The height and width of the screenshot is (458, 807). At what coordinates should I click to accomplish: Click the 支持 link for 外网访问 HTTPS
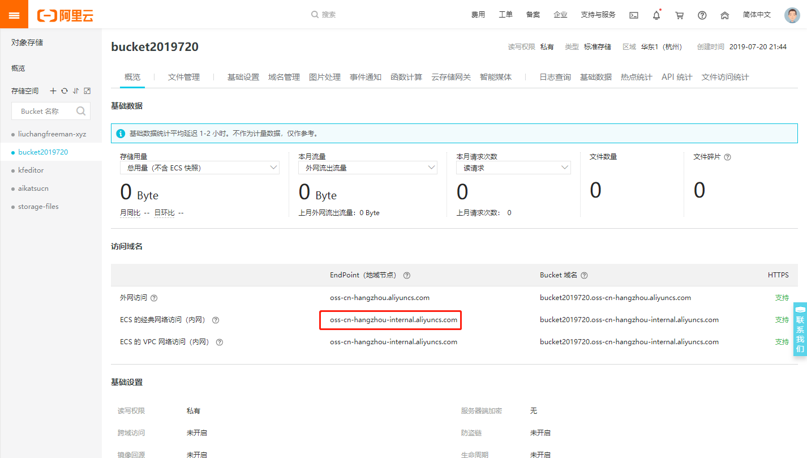point(782,297)
